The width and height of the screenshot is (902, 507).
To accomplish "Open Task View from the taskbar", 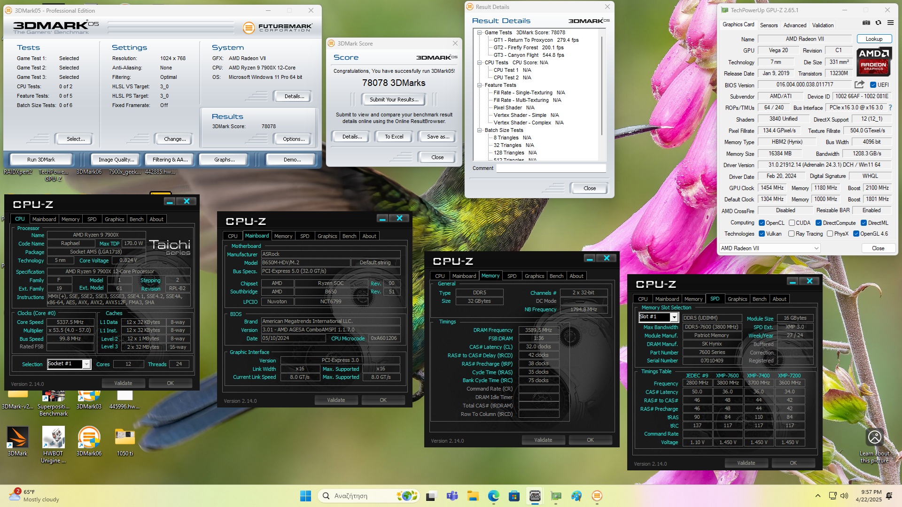I will point(431,496).
